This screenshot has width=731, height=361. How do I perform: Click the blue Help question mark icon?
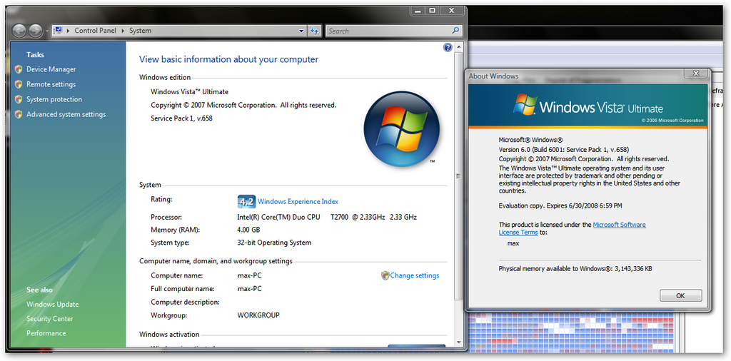(448, 47)
